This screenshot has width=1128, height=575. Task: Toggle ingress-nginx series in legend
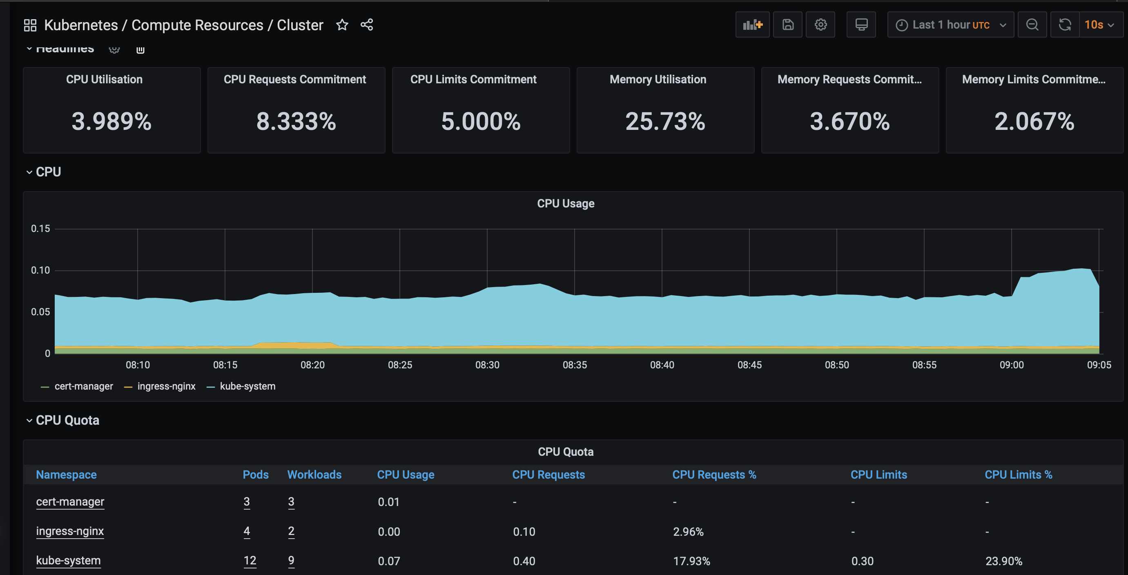click(x=166, y=386)
